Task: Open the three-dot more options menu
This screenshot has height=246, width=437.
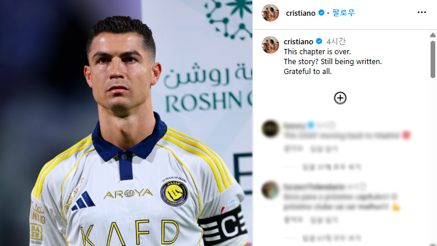Action: [422, 12]
